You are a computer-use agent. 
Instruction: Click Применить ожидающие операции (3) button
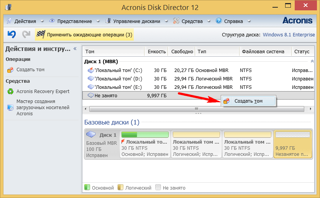pos(89,35)
